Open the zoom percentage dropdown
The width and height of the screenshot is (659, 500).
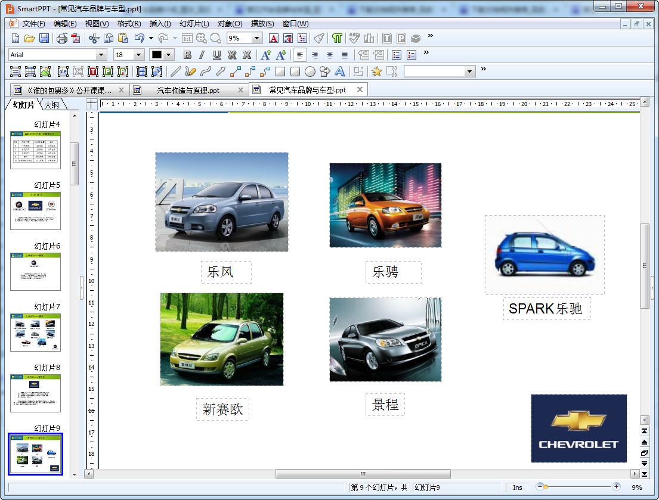(x=257, y=38)
